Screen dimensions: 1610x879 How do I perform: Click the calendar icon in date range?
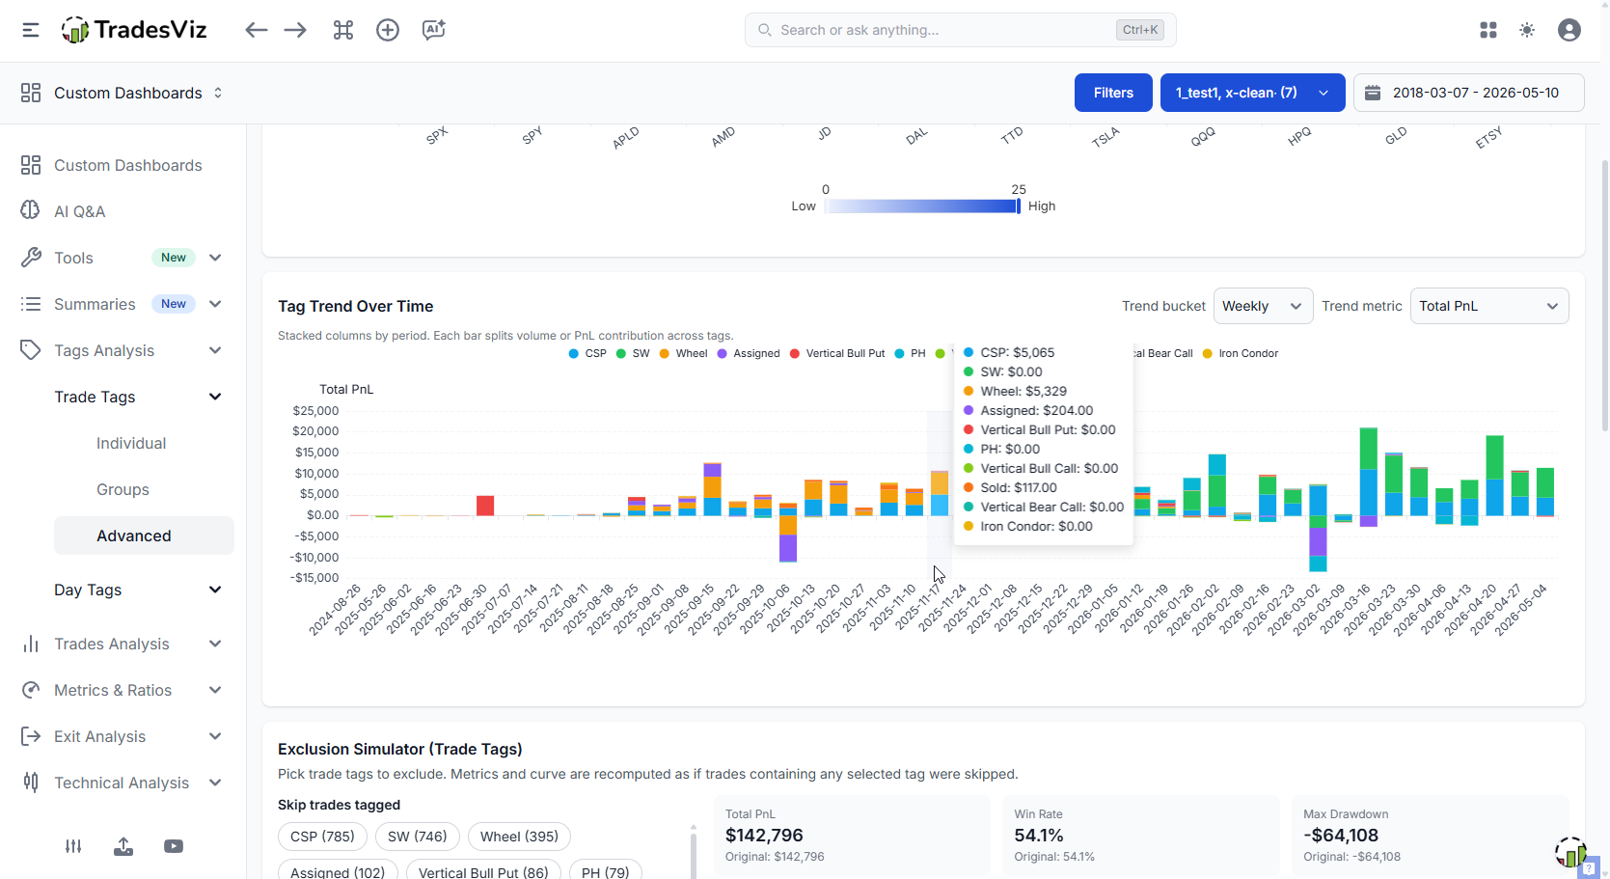click(x=1373, y=93)
